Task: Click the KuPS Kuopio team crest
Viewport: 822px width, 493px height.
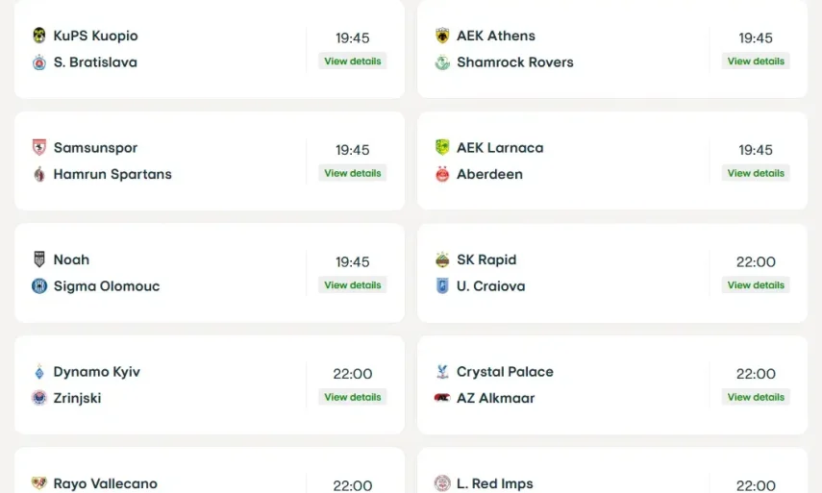Action: (39, 36)
